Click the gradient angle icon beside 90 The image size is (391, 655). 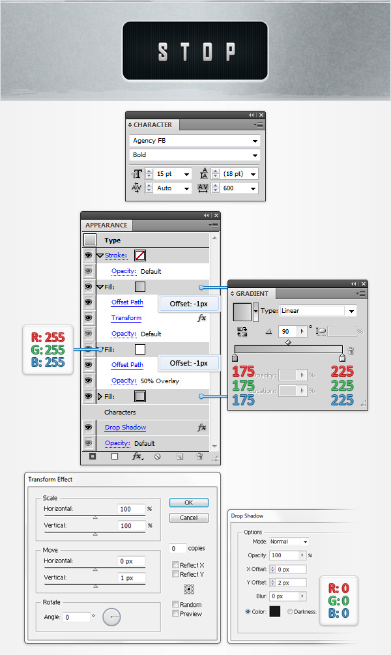(x=268, y=332)
